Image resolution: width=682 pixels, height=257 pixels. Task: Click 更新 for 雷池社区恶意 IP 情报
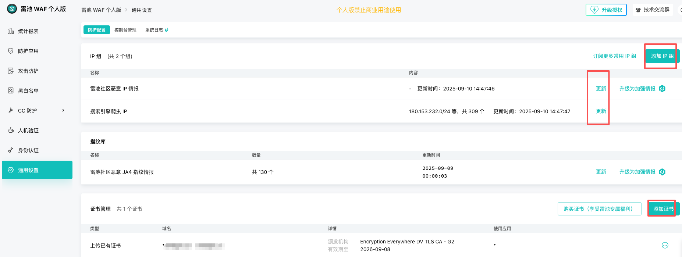601,89
